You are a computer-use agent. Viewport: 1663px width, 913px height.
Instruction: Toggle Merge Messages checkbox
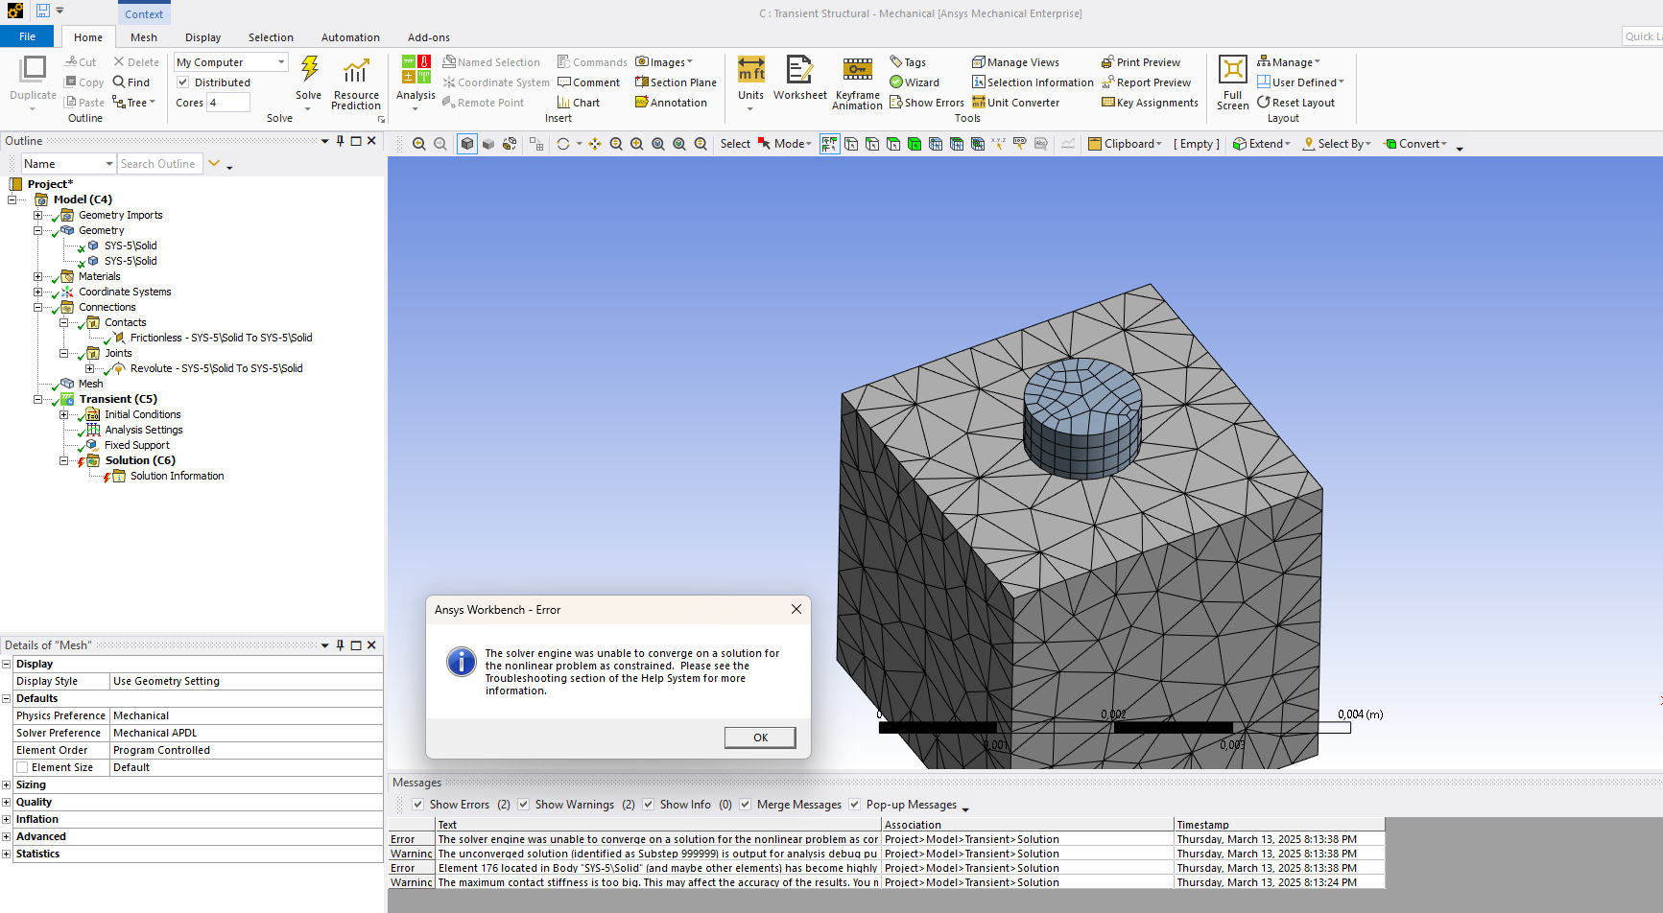pos(745,805)
